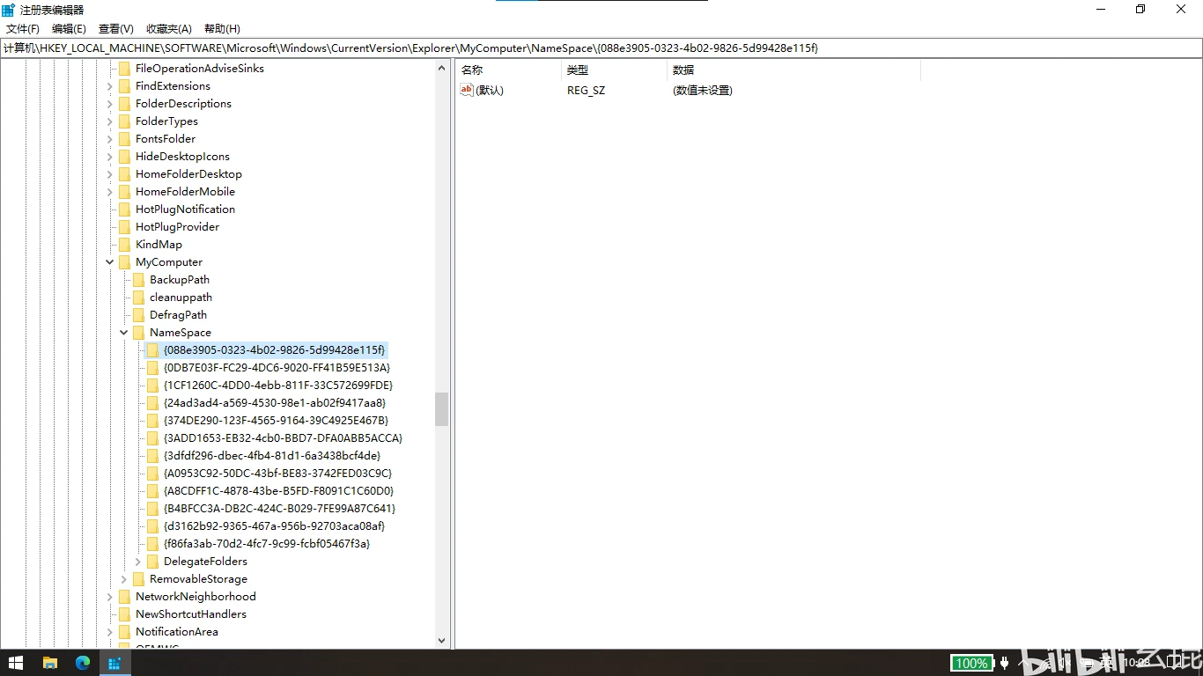Click the power plug tray icon
Image resolution: width=1203 pixels, height=676 pixels.
click(1004, 663)
